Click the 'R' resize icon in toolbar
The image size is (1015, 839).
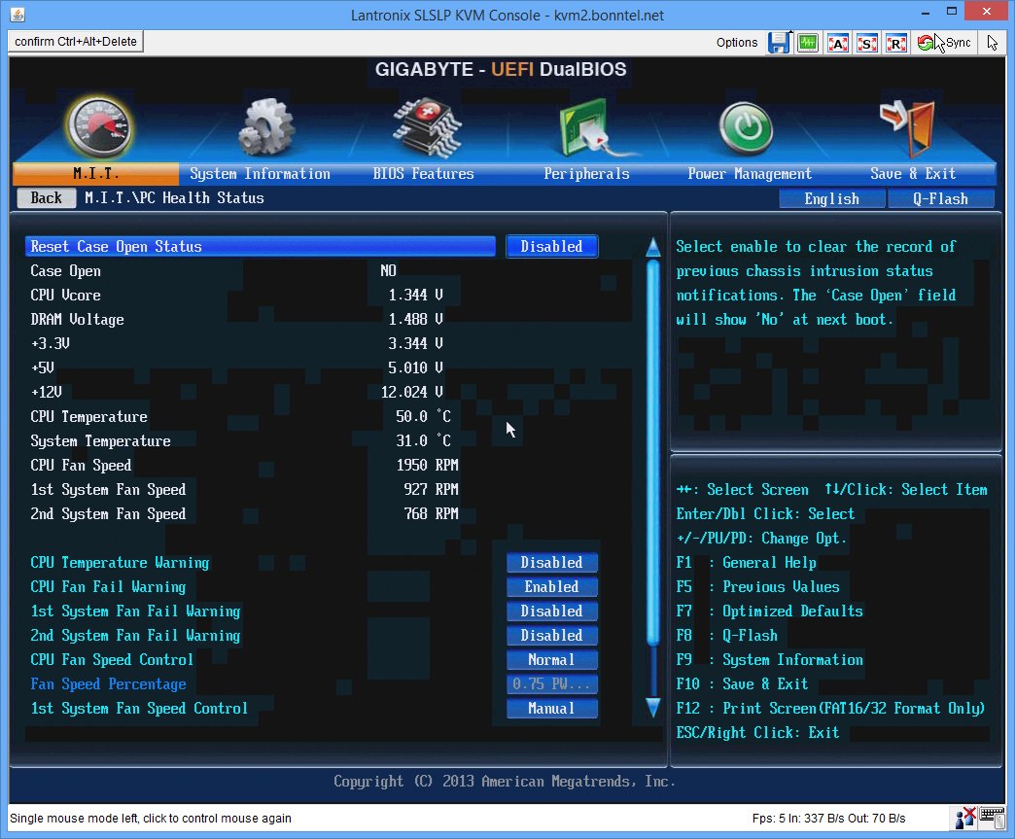coord(896,43)
